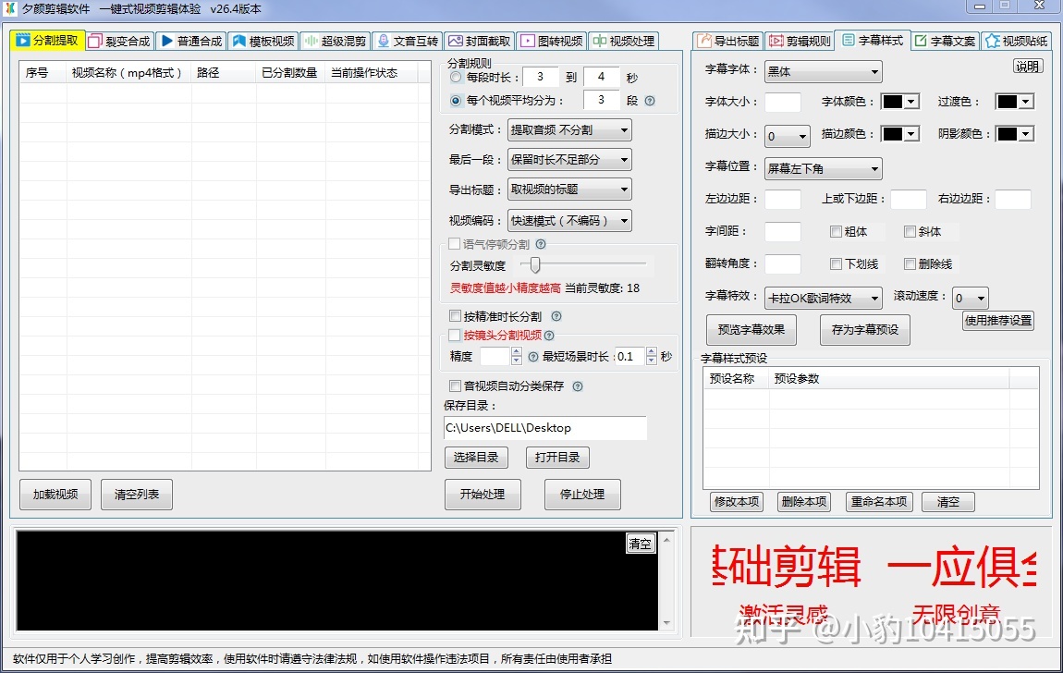1063x673 pixels.
Task: Expand the 字幕位置 dropdown
Action: coord(823,169)
